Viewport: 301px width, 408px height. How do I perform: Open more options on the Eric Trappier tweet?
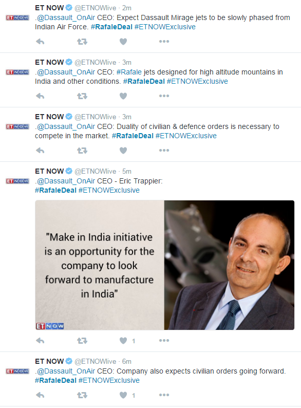pos(164,340)
